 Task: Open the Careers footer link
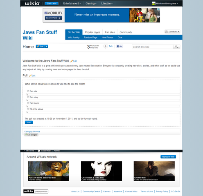coord(107,192)
